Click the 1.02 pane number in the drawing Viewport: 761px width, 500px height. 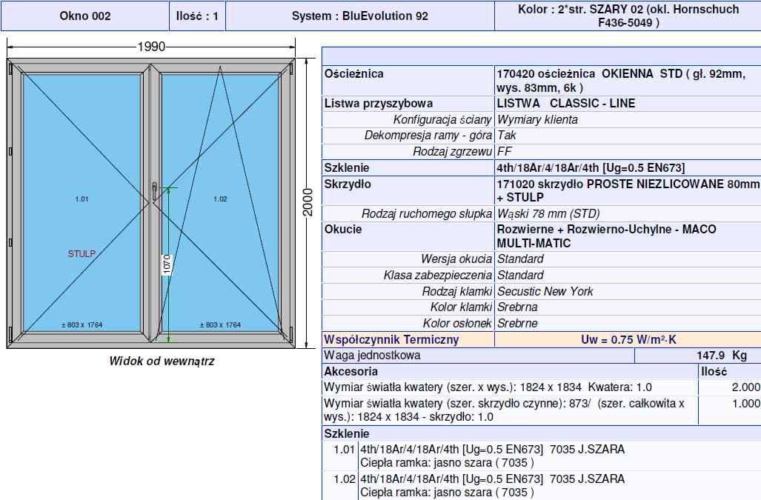(x=220, y=199)
